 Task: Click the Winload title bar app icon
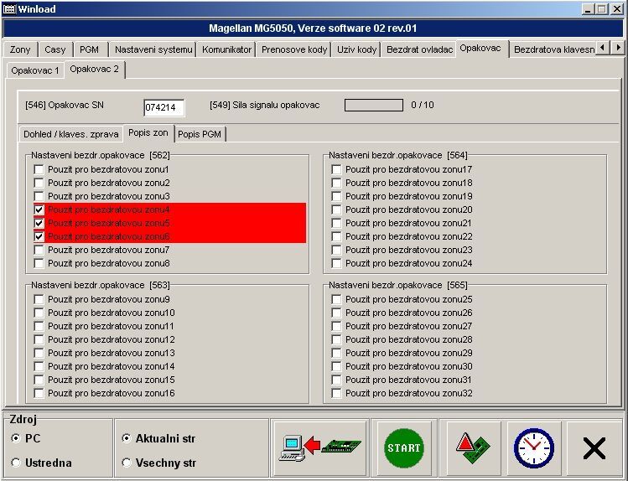[9, 8]
